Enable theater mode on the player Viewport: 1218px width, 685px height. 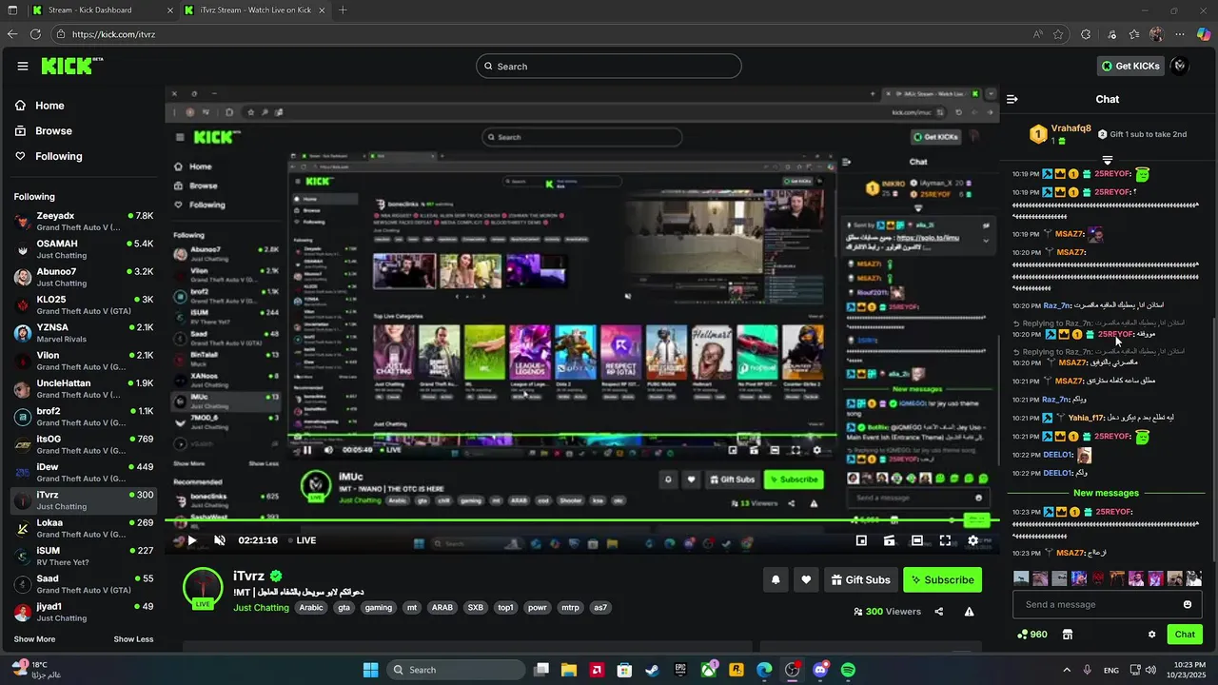tap(916, 540)
